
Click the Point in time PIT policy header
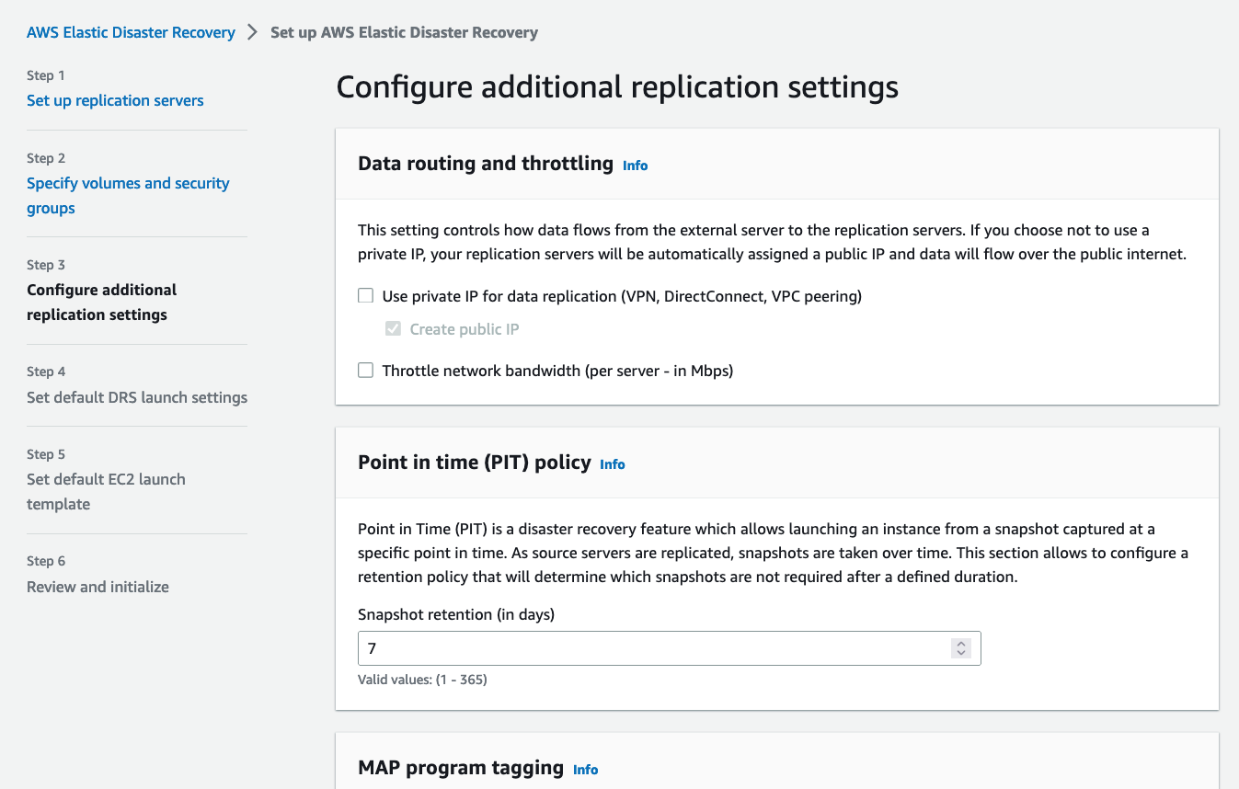(x=474, y=463)
